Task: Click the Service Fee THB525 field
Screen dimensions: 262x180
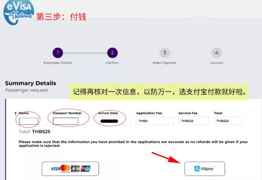Action: pos(194,121)
